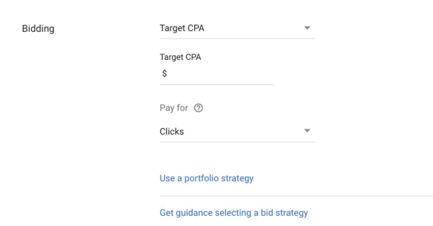Screen dimensions: 433x226
Task: Click the help icon beside Pay for
Action: (x=198, y=109)
